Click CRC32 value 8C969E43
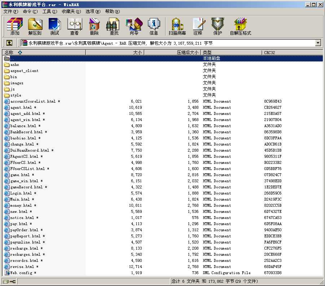The width and height of the screenshot is (325, 286). pyautogui.click(x=273, y=102)
